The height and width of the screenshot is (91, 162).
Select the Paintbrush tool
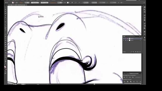[6, 24]
